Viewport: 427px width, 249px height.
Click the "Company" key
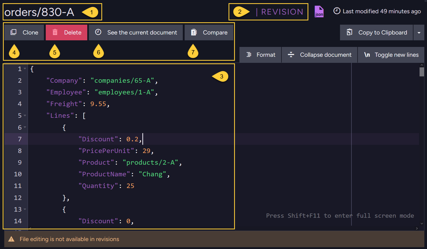(x=64, y=81)
